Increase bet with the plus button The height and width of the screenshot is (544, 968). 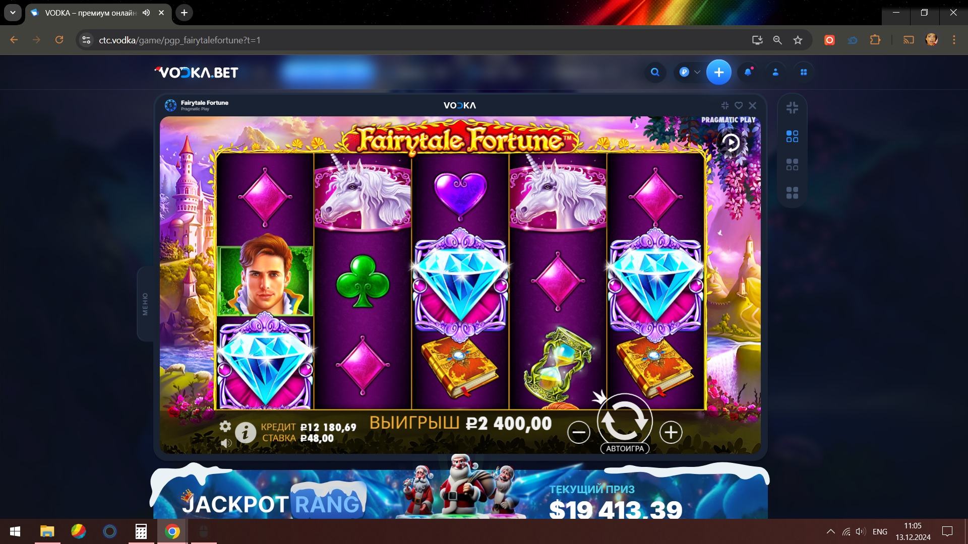coord(671,432)
